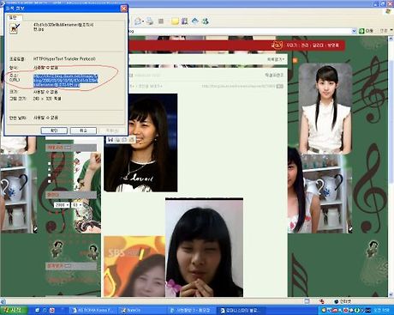Switch to the third taskbar window button
Image resolution: width=394 pixels, height=315 pixels.
190,310
